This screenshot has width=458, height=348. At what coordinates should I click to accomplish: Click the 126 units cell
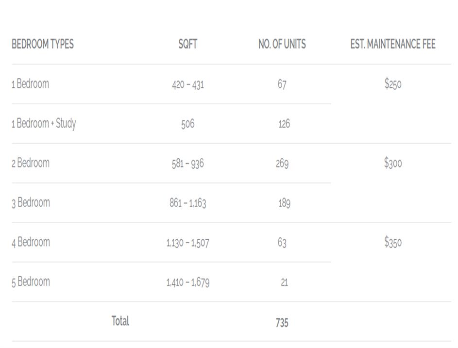pyautogui.click(x=284, y=124)
